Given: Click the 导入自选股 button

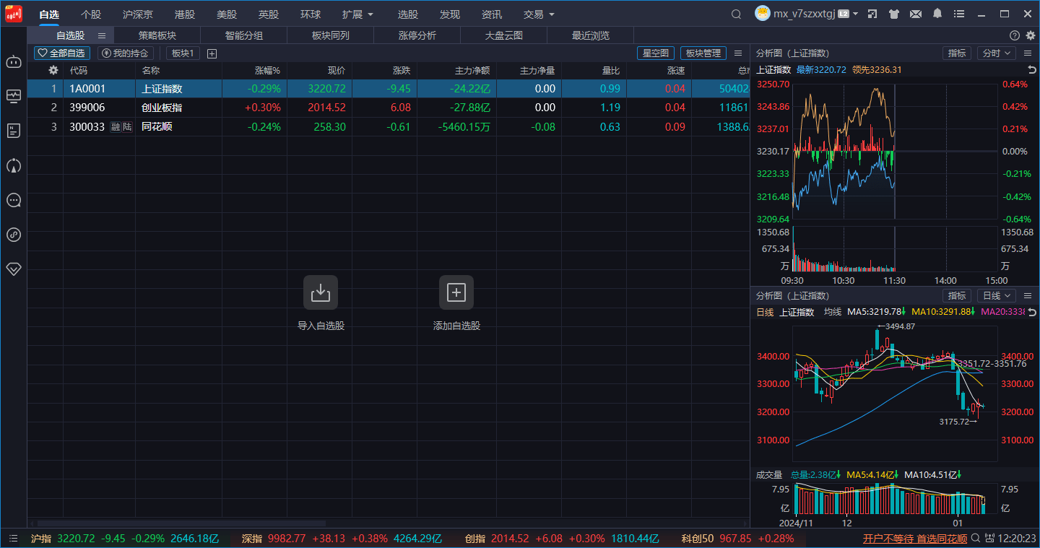Looking at the screenshot, I should 321,292.
